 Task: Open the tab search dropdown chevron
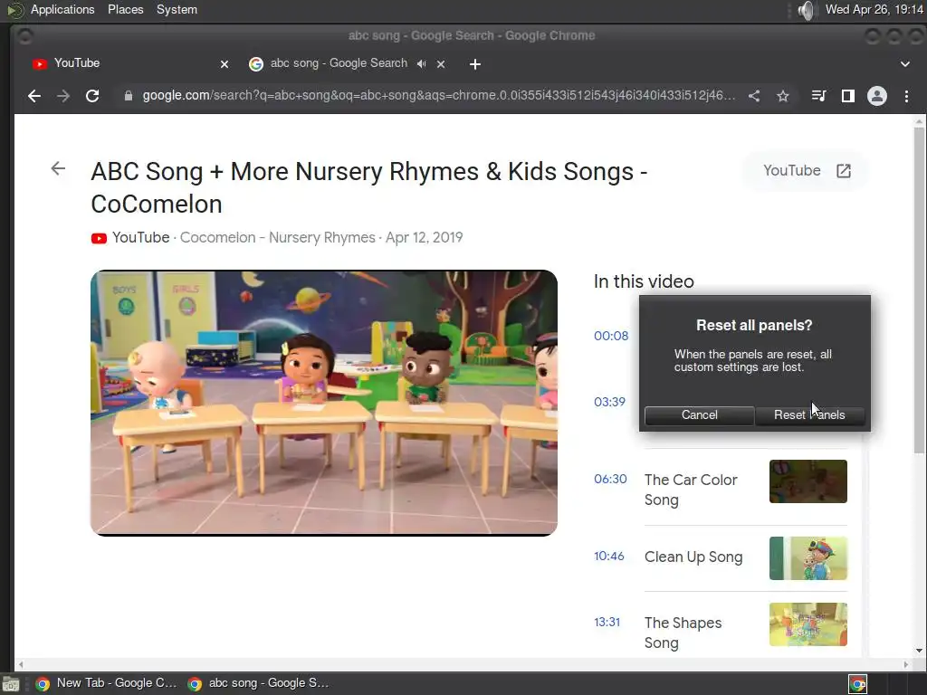tap(905, 64)
